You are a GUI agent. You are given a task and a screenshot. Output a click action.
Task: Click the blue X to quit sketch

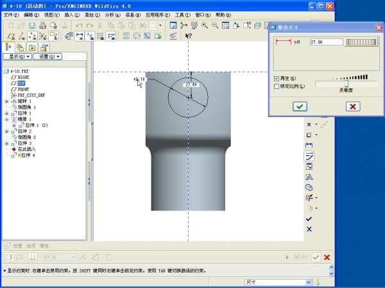[x=309, y=229]
